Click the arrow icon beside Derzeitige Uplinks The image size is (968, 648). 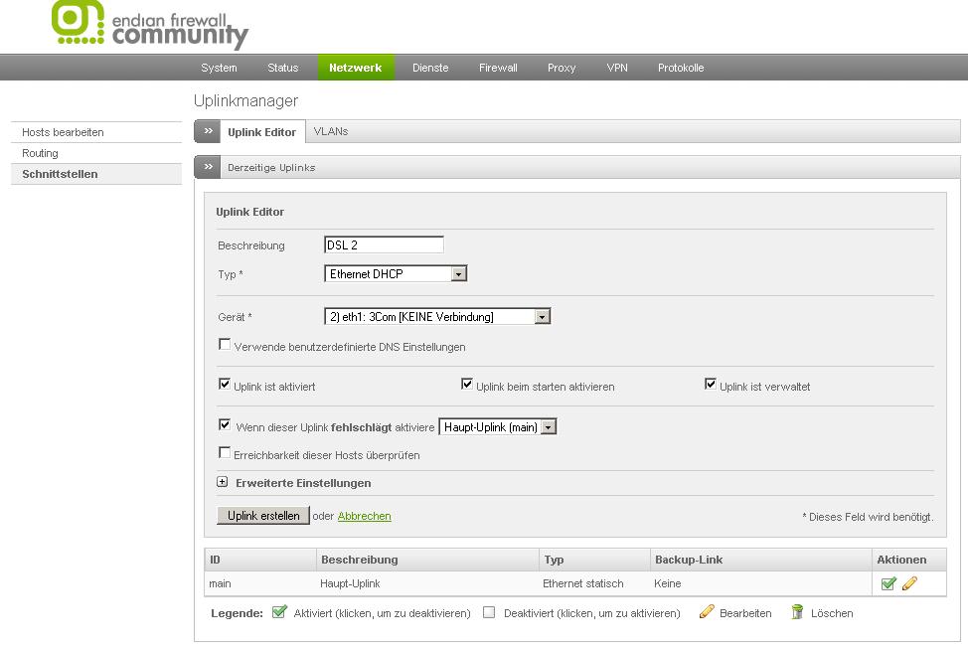coord(207,167)
